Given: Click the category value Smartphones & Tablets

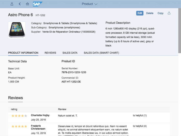Looking at the screenshot, I should click(70, 23).
